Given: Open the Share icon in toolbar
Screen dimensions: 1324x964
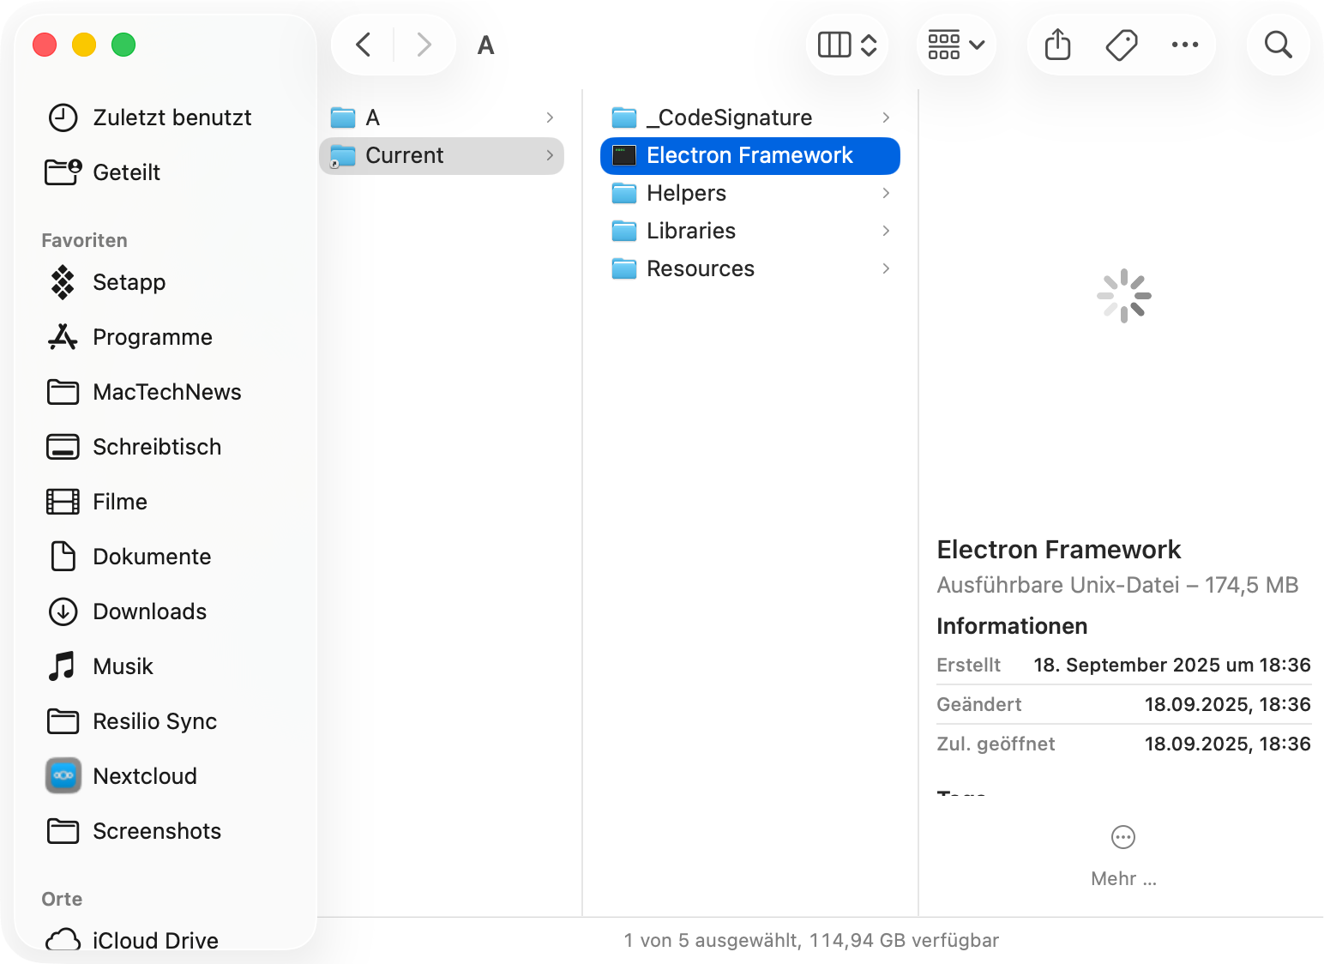Looking at the screenshot, I should 1057,45.
